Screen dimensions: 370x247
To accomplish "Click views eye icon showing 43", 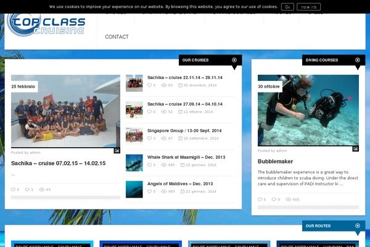I will 42,190.
